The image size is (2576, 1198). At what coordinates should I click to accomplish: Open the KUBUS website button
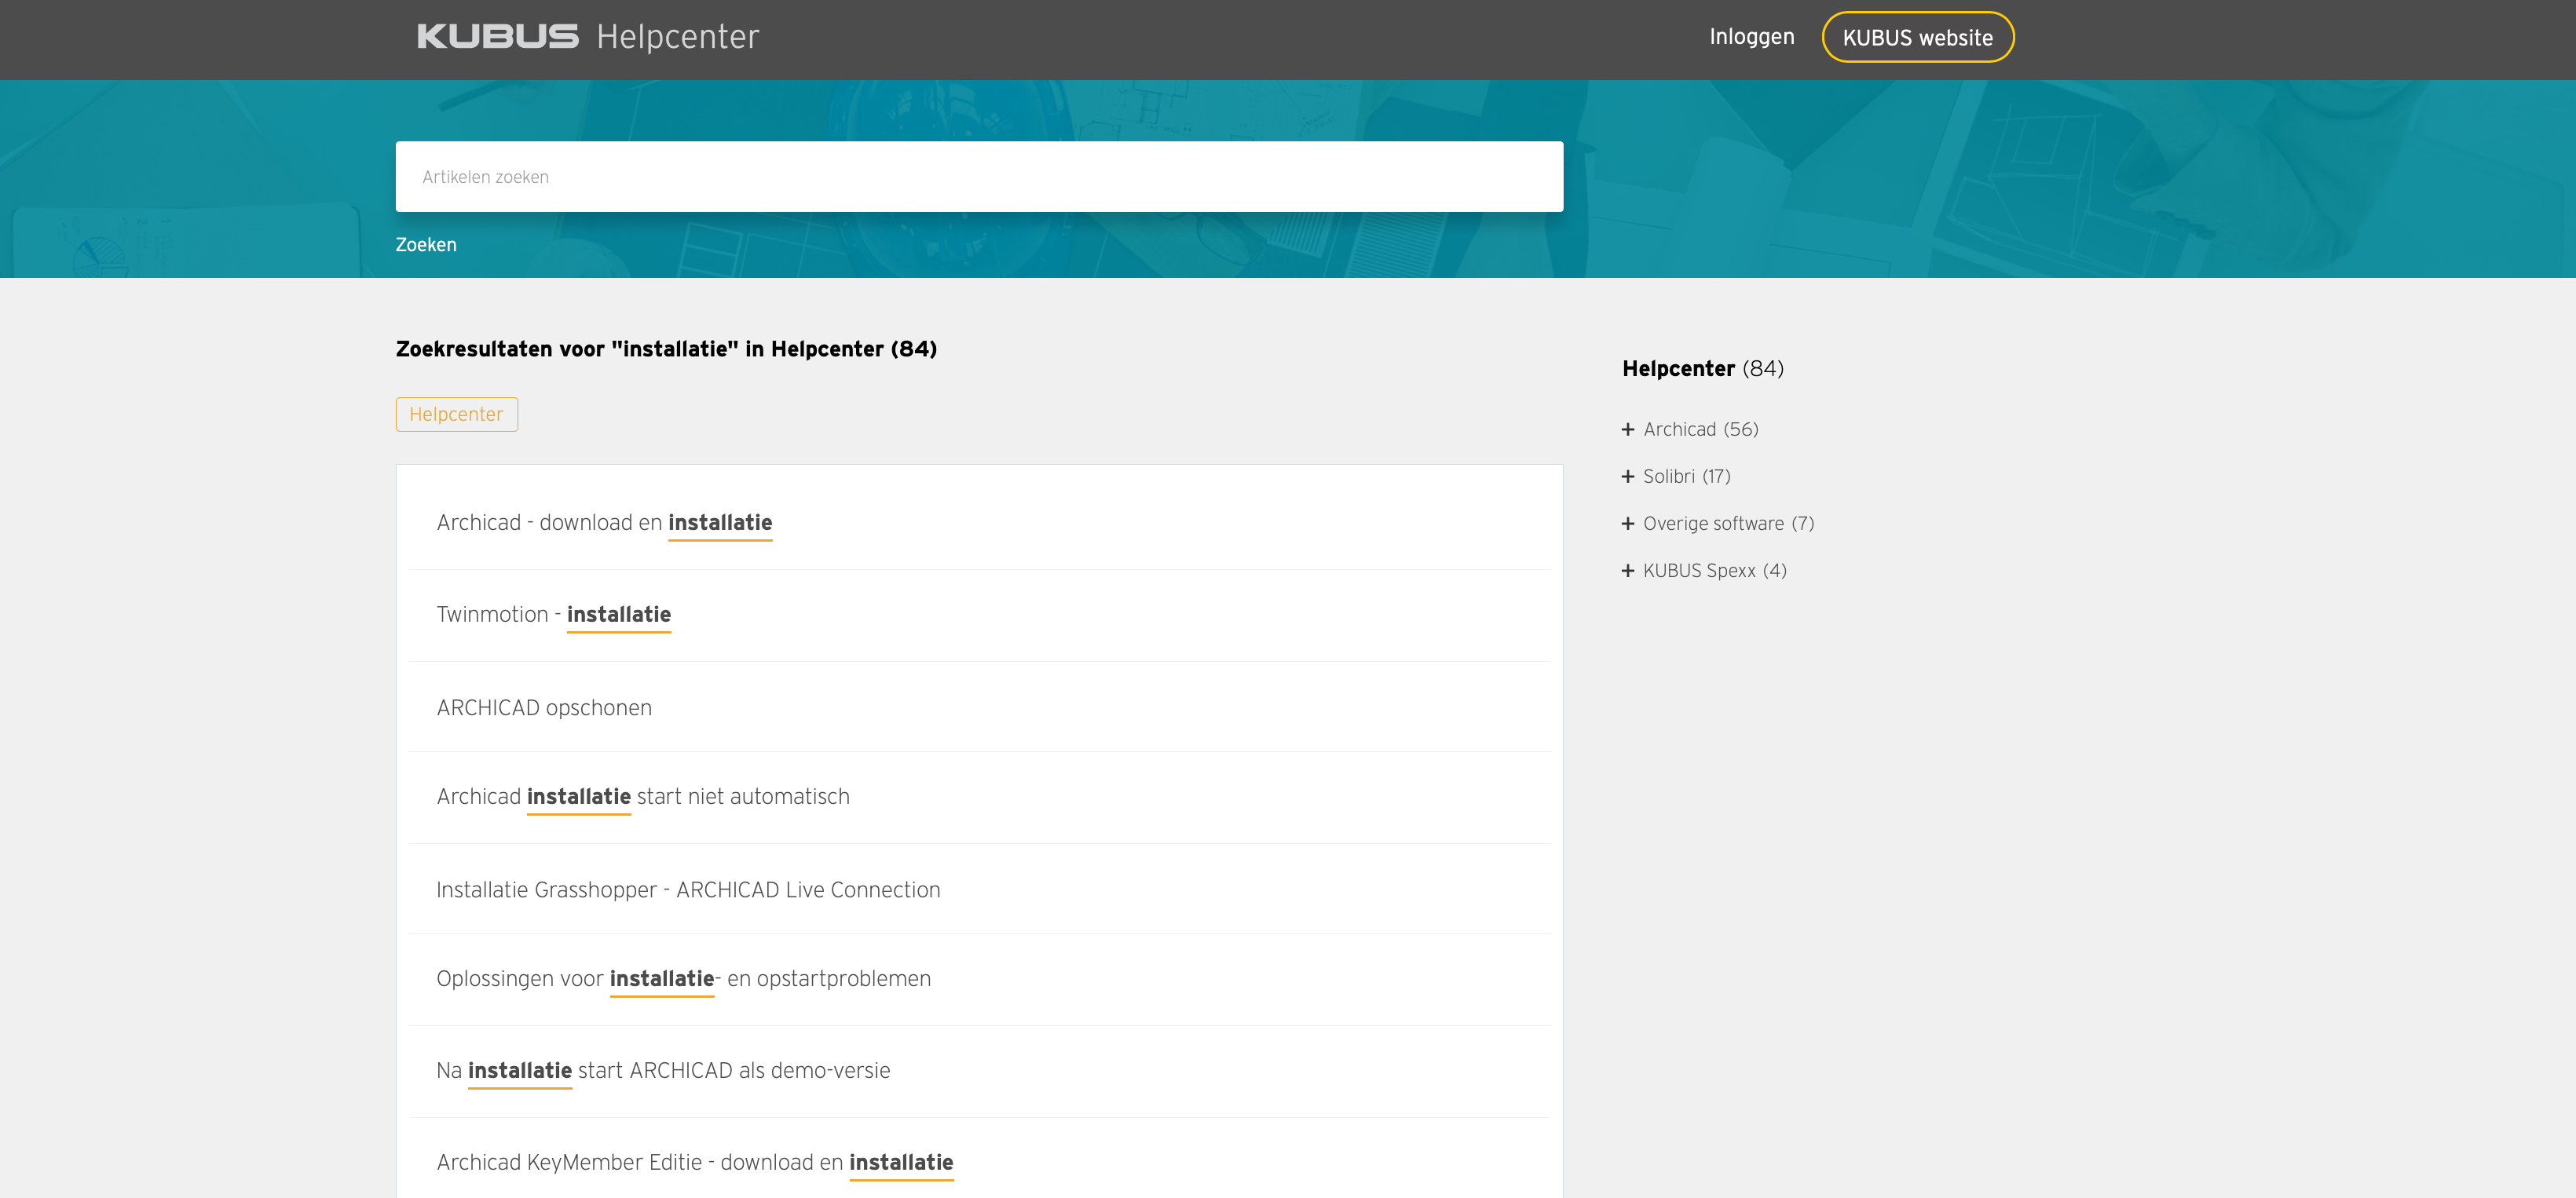pyautogui.click(x=1917, y=38)
